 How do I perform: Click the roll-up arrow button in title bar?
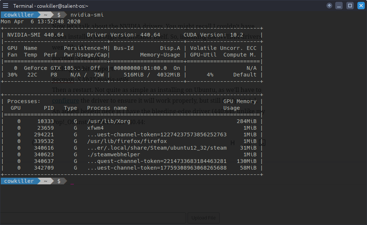(x=329, y=6)
